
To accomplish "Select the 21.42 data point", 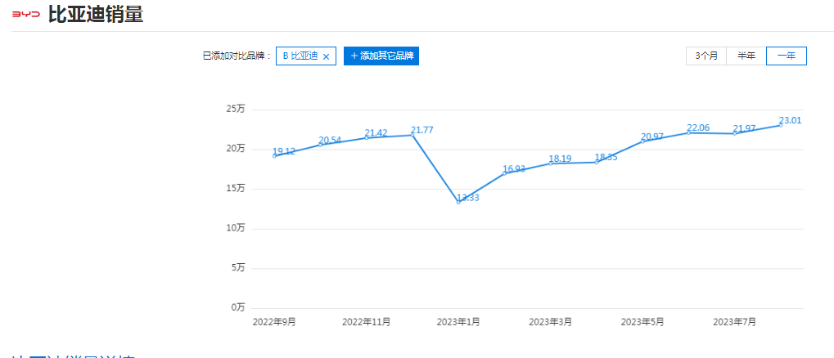I will click(367, 137).
